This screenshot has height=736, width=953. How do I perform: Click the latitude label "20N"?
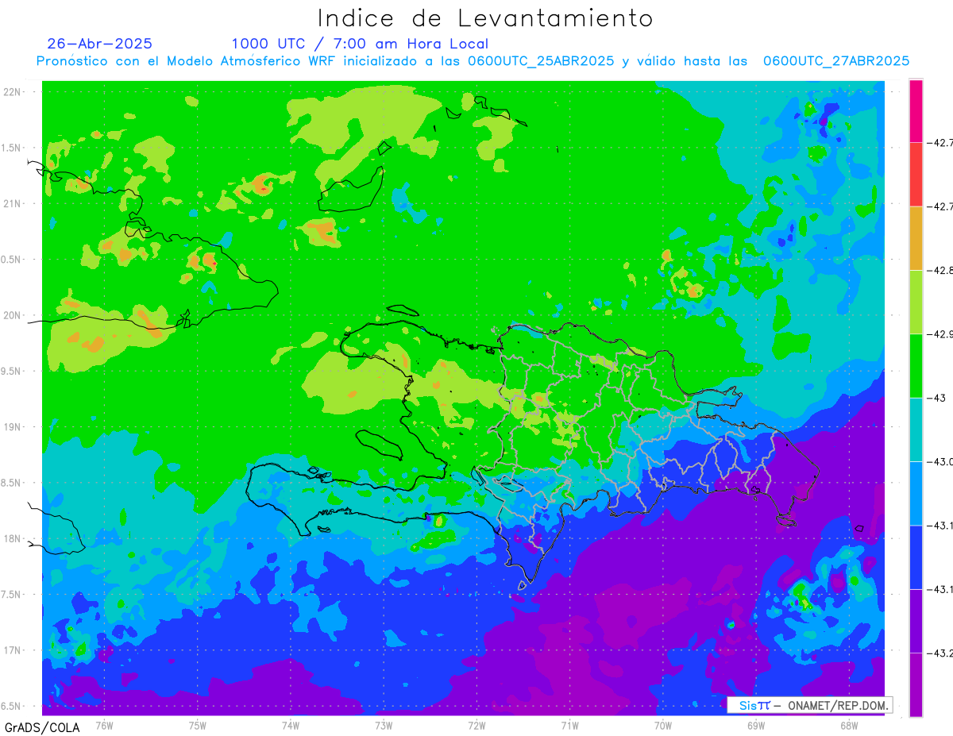(14, 315)
